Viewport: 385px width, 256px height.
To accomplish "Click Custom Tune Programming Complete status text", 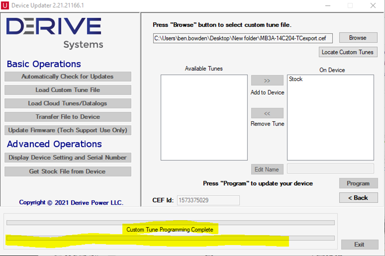I will (x=170, y=230).
